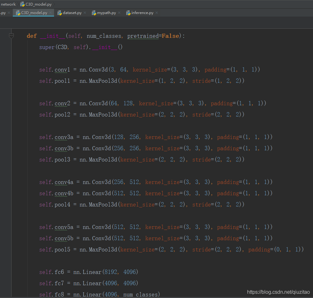Click the Python file icon on dataset.py tab
This screenshot has width=313, height=298.
(59, 13)
